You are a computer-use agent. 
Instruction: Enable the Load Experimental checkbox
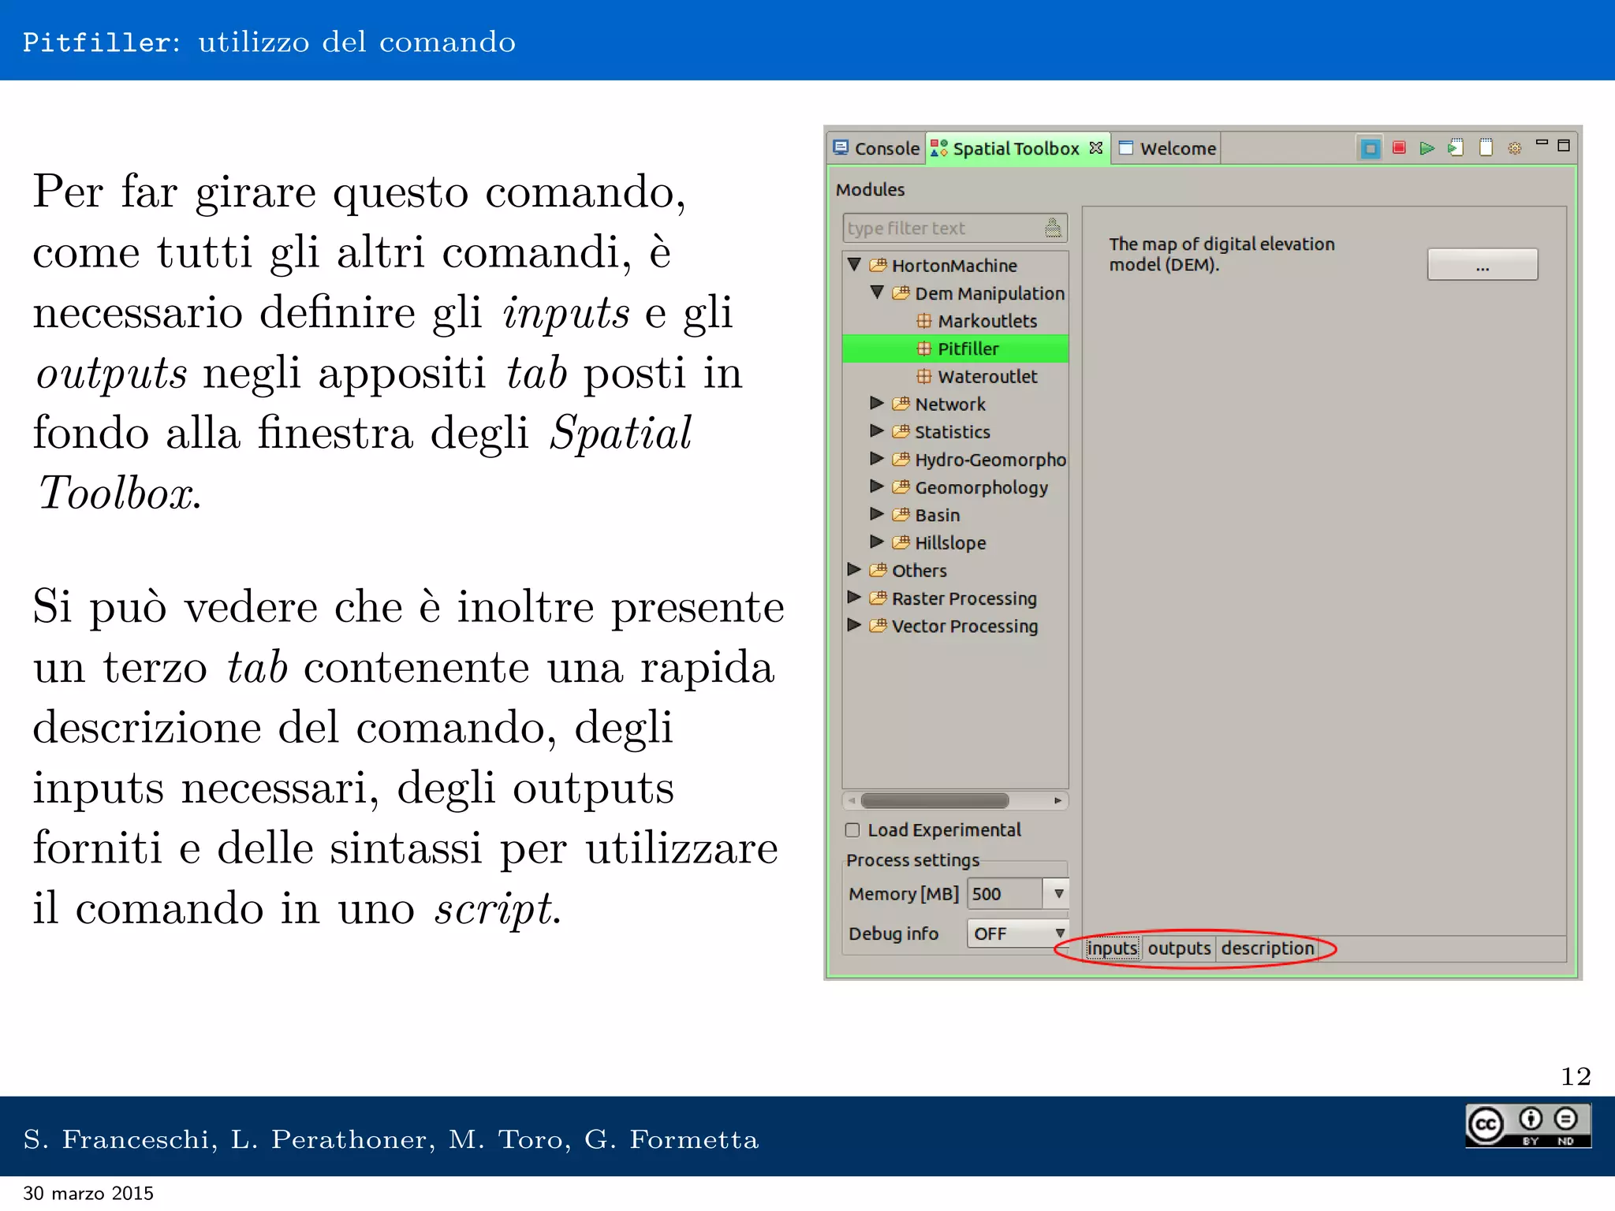(x=852, y=829)
